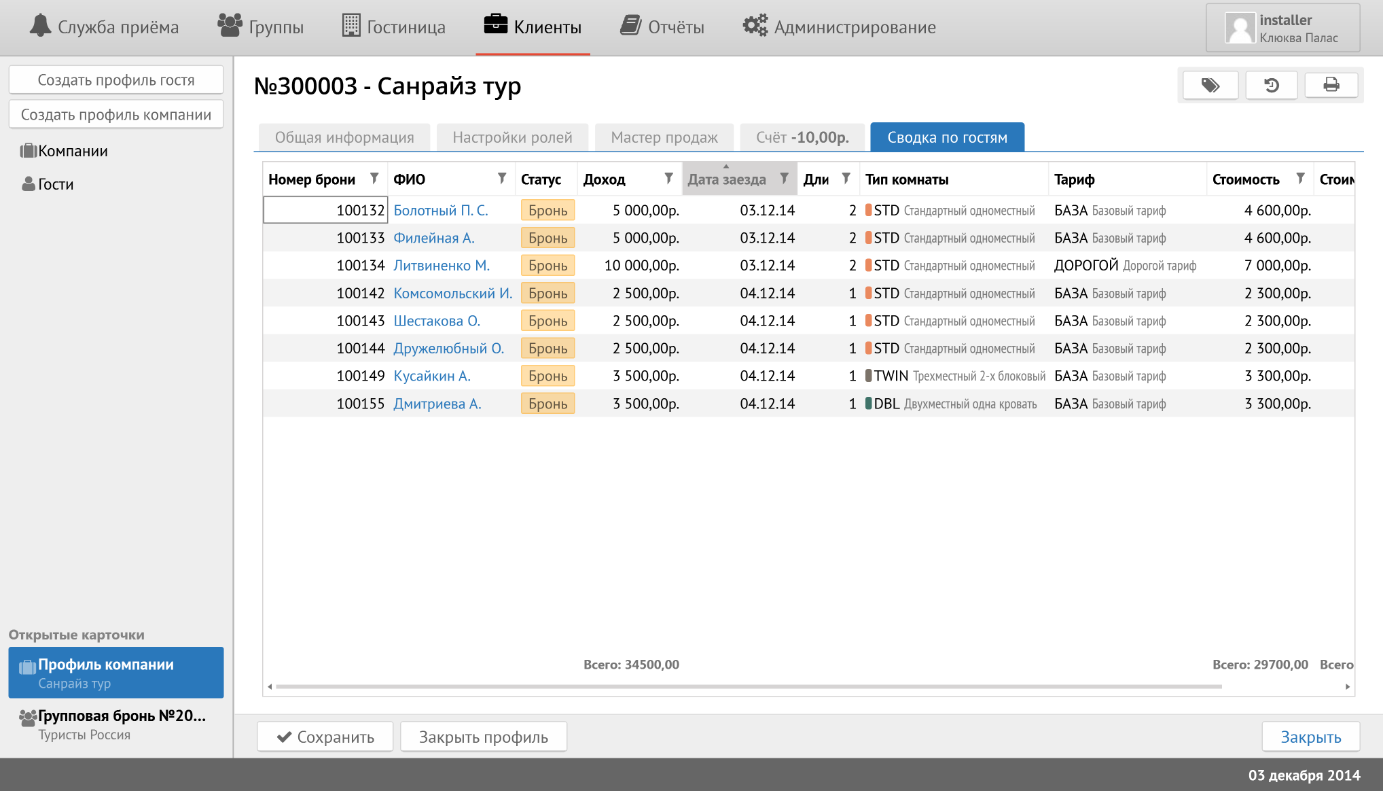Viewport: 1383px width, 791px height.
Task: Open Служба приёма bell menu
Action: [x=105, y=27]
